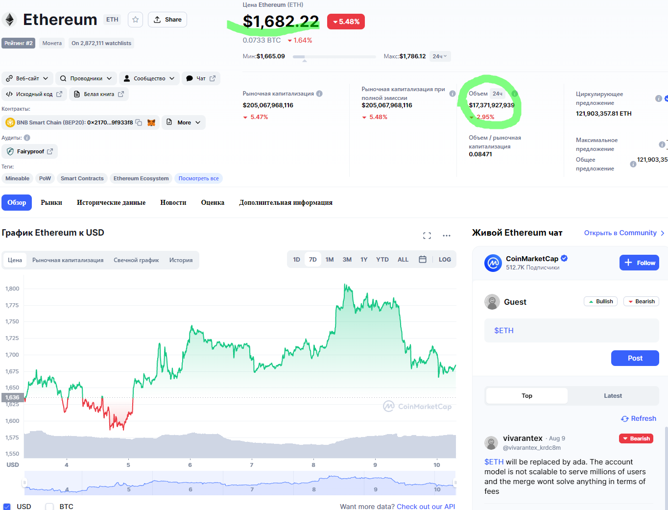The height and width of the screenshot is (510, 668).
Task: Click the Guest user avatar
Action: (492, 302)
